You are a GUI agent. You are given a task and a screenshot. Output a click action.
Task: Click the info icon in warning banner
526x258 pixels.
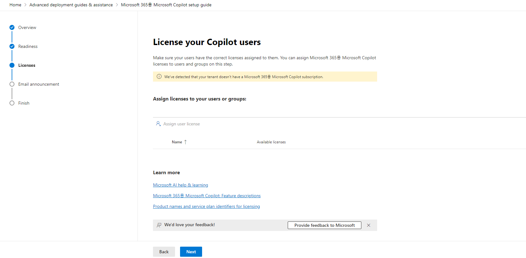tap(159, 77)
